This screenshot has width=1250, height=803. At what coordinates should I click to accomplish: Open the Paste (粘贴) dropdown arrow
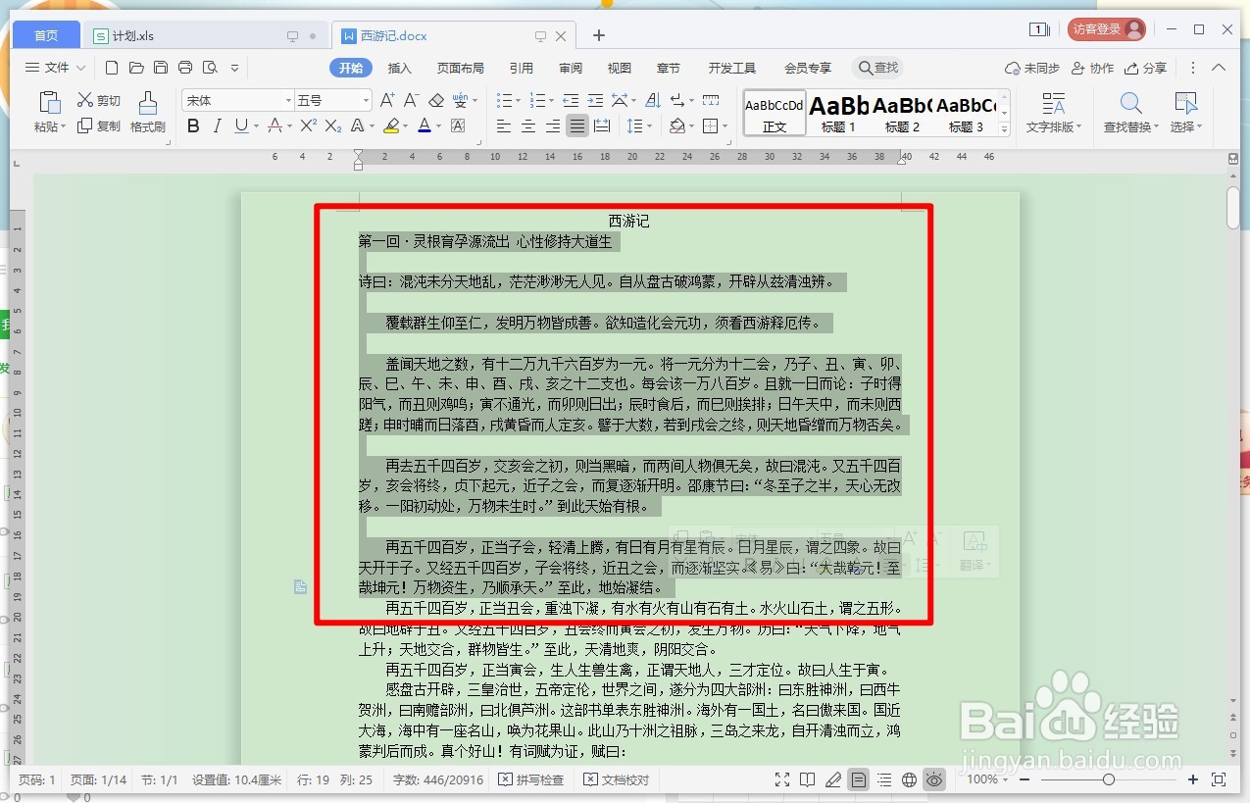(64, 126)
